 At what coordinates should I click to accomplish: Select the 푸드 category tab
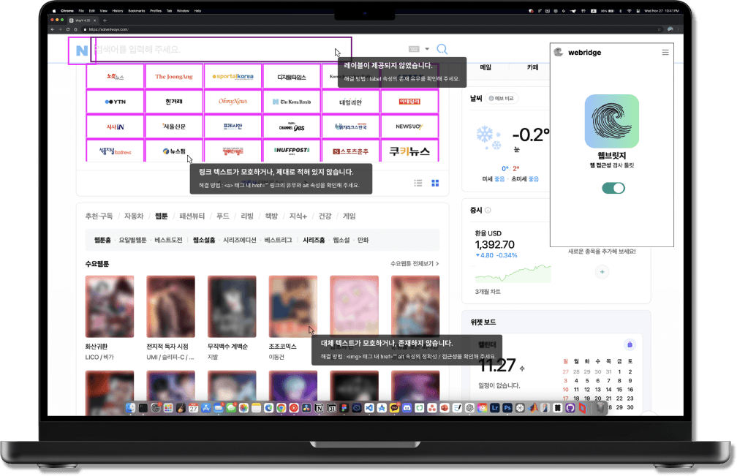tap(222, 216)
